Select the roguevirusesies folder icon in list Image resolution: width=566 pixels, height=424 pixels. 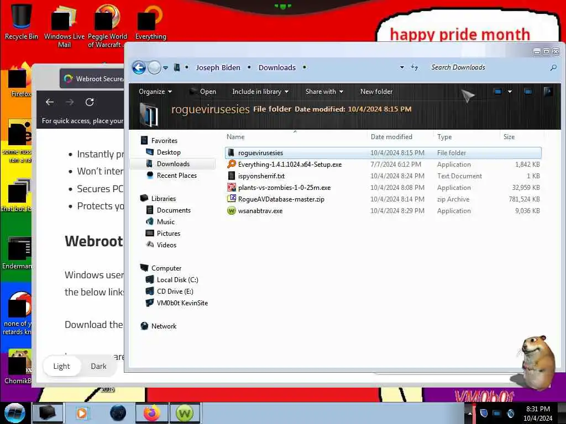click(231, 152)
